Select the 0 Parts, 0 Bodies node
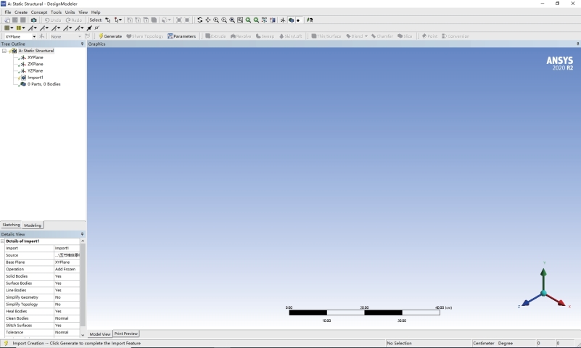The width and height of the screenshot is (581, 348). click(x=44, y=84)
